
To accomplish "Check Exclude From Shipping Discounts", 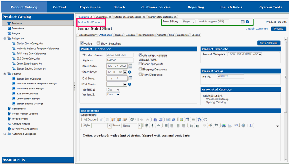I will tap(140, 69).
